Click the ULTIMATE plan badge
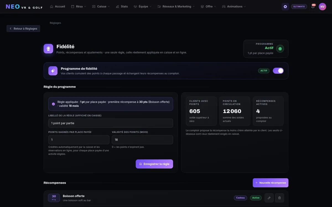 (x=299, y=7)
